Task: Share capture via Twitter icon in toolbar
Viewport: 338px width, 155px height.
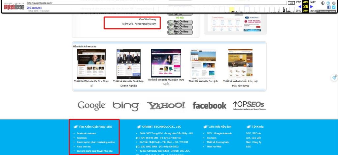Action: point(334,7)
